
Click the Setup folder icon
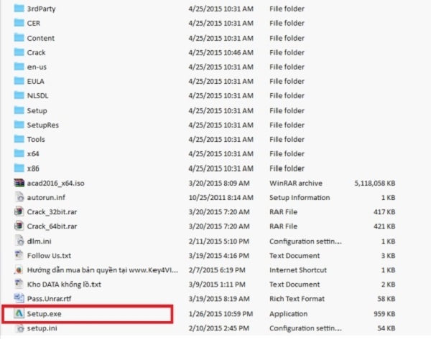[x=19, y=110]
